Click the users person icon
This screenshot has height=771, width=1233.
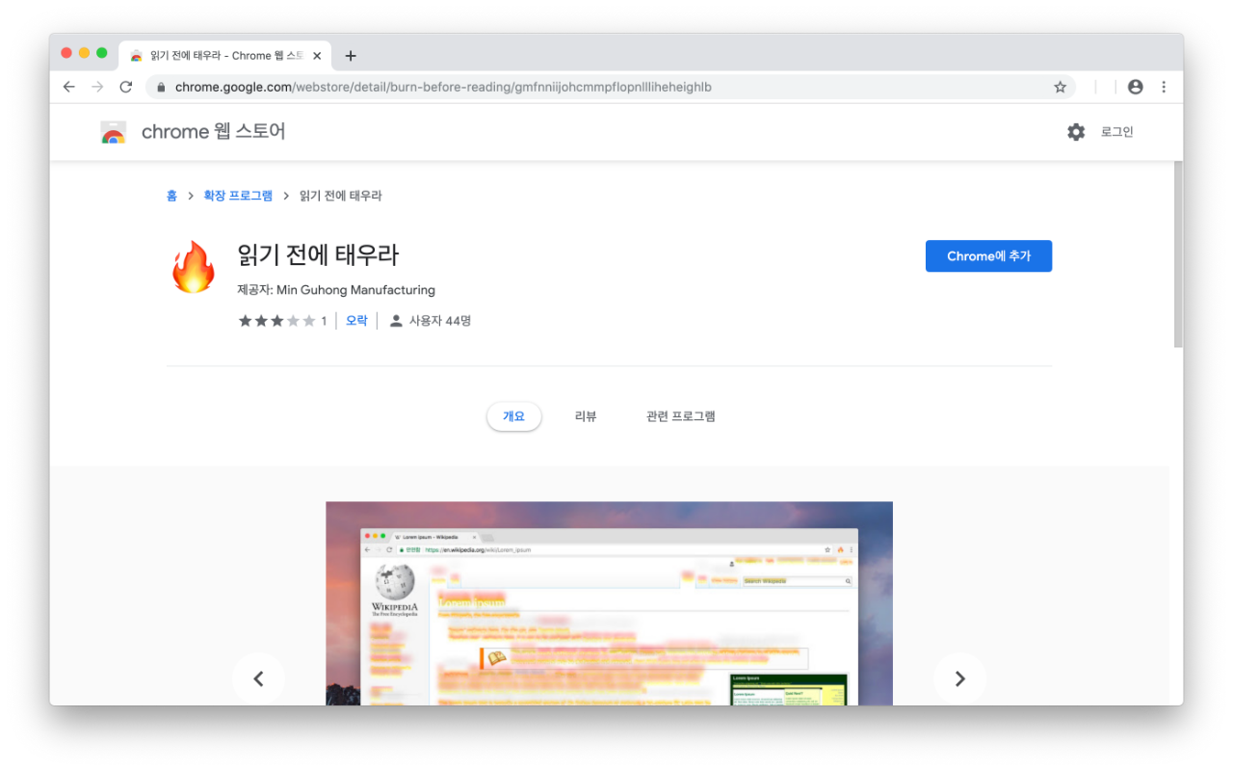(396, 321)
